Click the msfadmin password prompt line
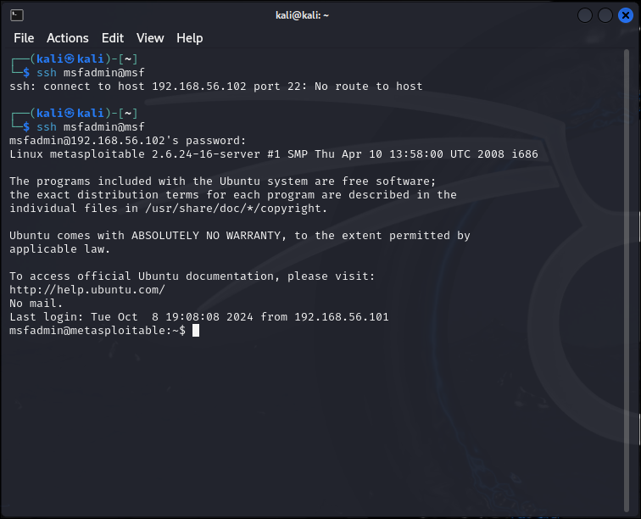 click(127, 141)
